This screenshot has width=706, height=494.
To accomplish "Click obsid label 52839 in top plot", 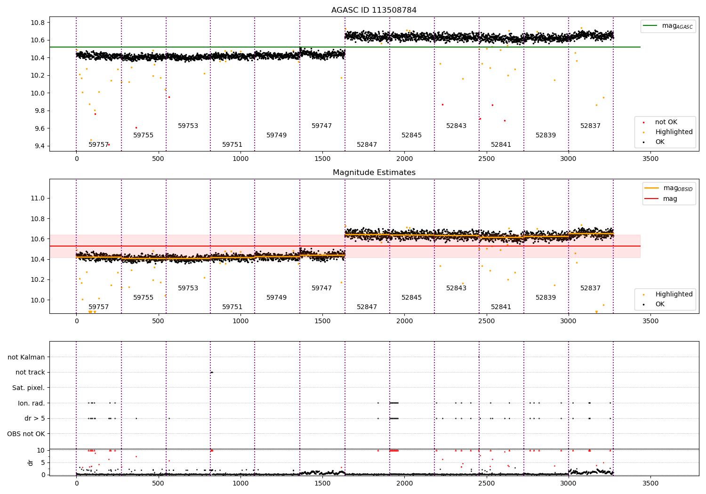I will (546, 135).
